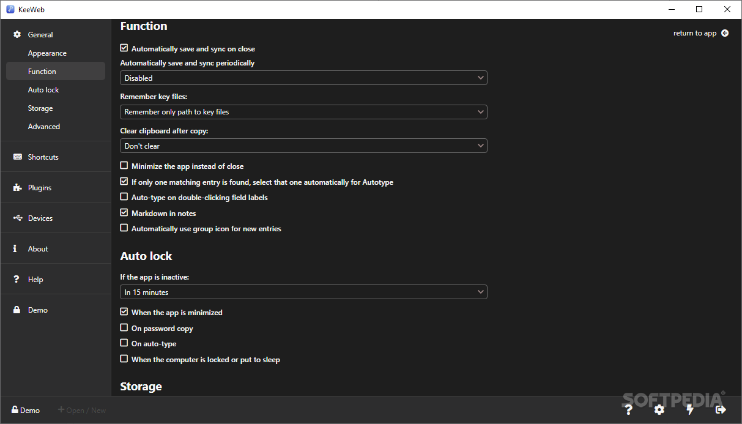742x424 pixels.
Task: Click the Plugins puzzle piece icon
Action: (x=17, y=188)
